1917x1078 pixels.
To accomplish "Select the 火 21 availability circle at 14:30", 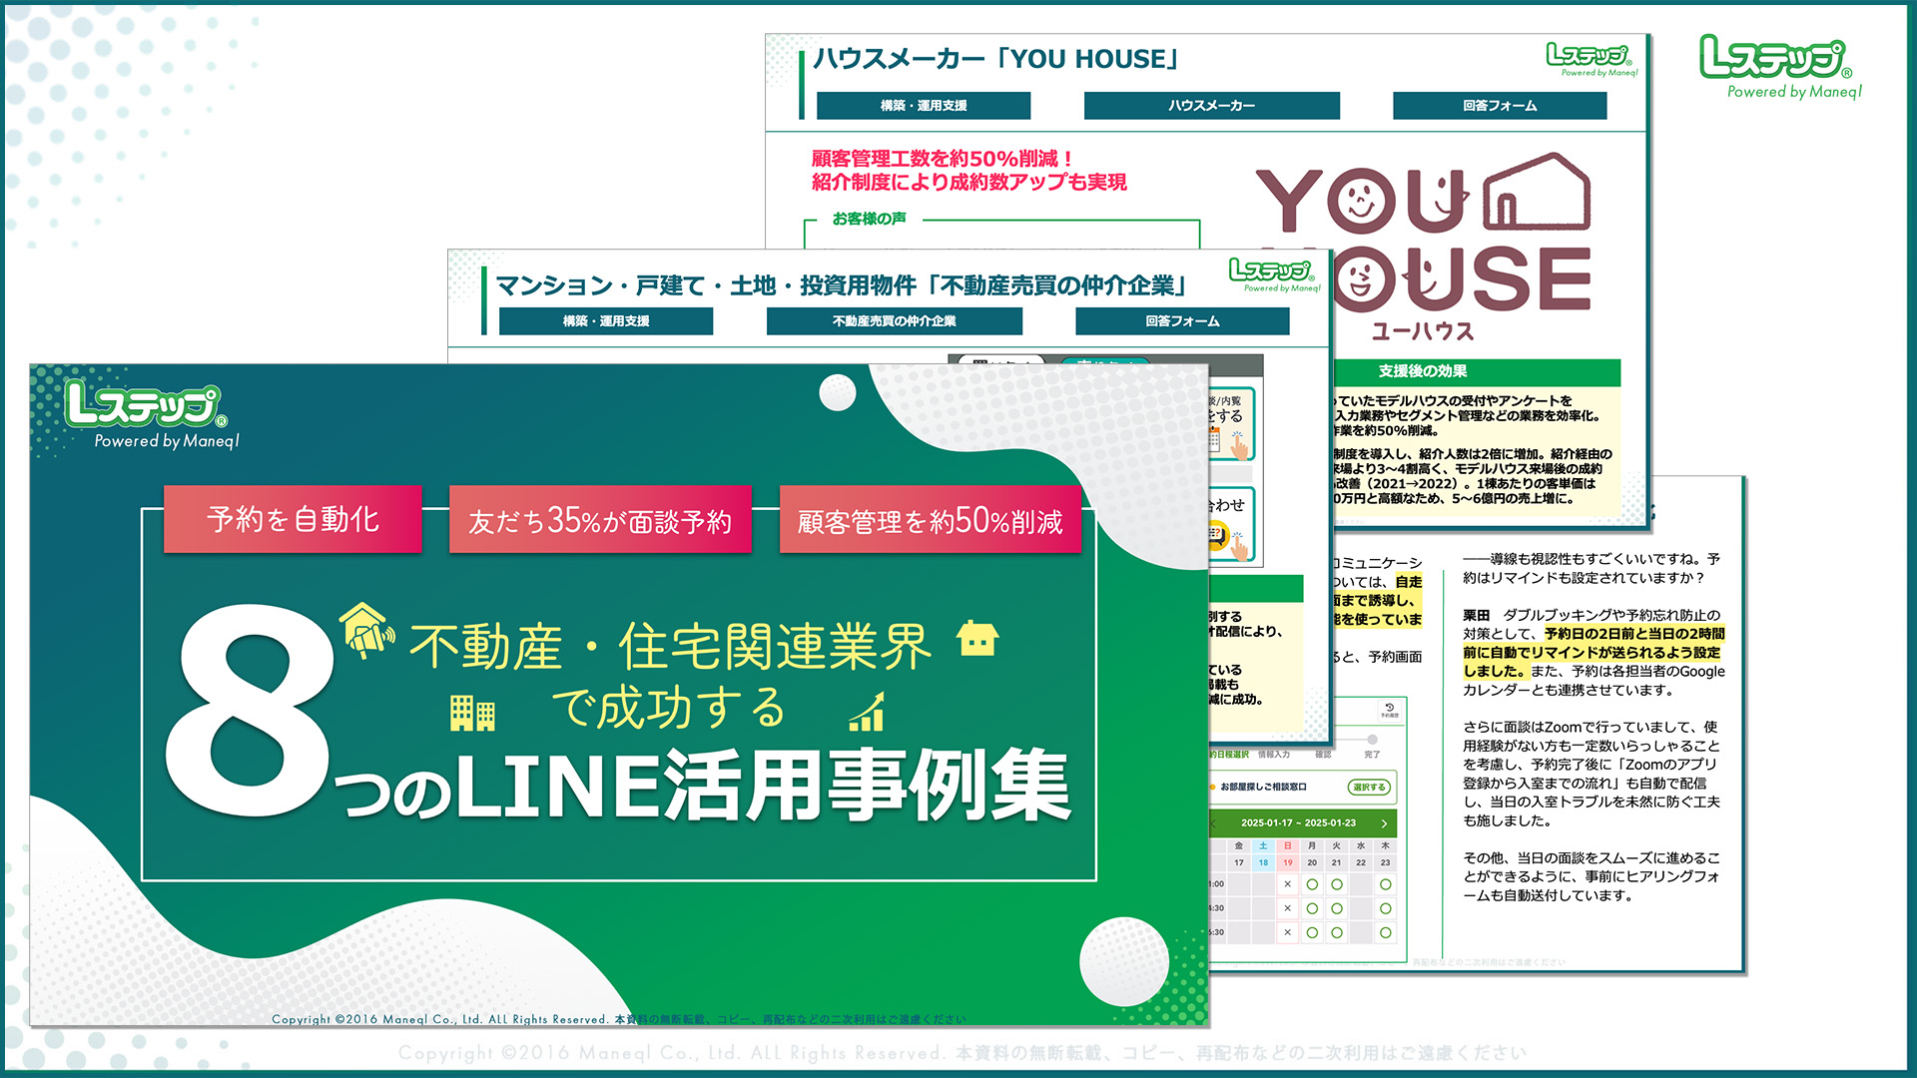I will (1337, 907).
